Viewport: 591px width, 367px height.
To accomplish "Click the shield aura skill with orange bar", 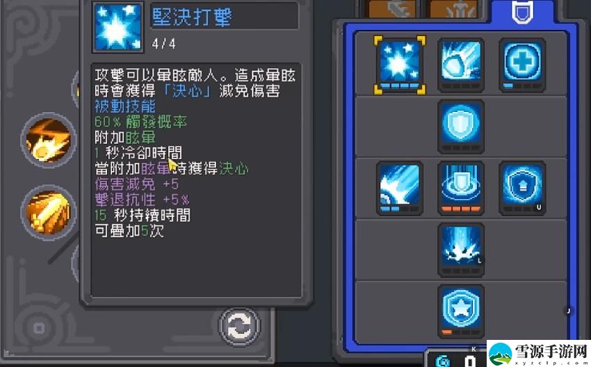I will click(460, 188).
